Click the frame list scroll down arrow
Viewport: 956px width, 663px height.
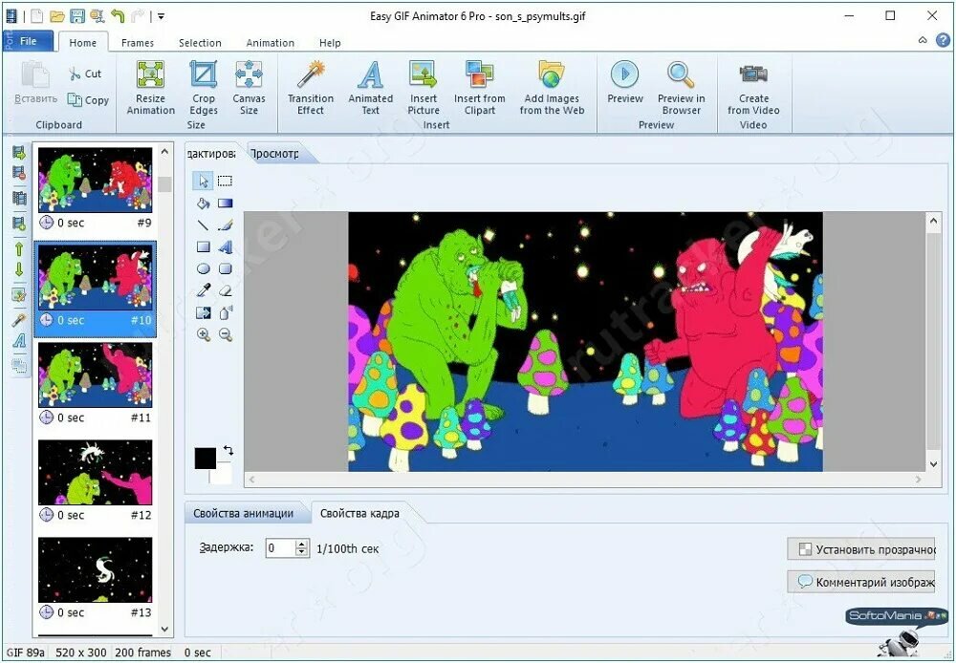tap(164, 629)
